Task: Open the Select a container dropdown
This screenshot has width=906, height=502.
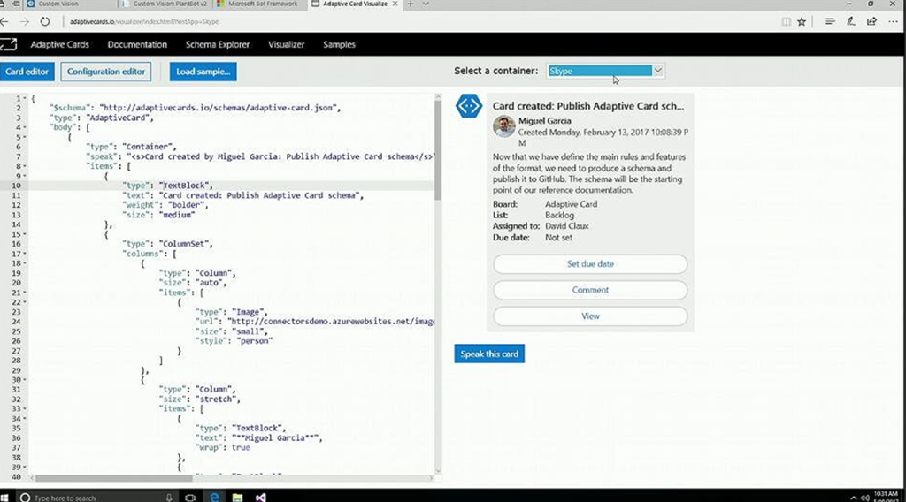Action: click(605, 71)
